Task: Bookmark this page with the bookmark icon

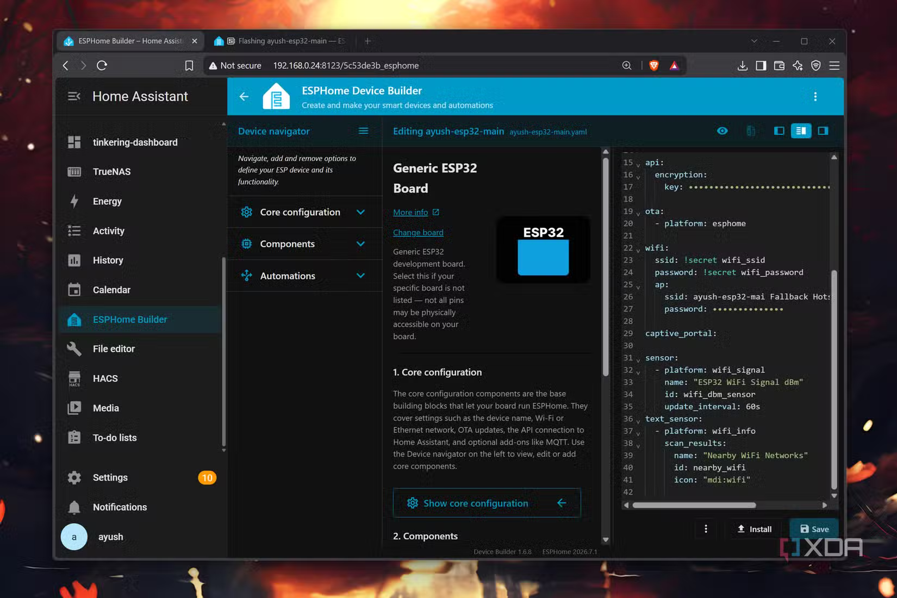Action: (x=189, y=66)
